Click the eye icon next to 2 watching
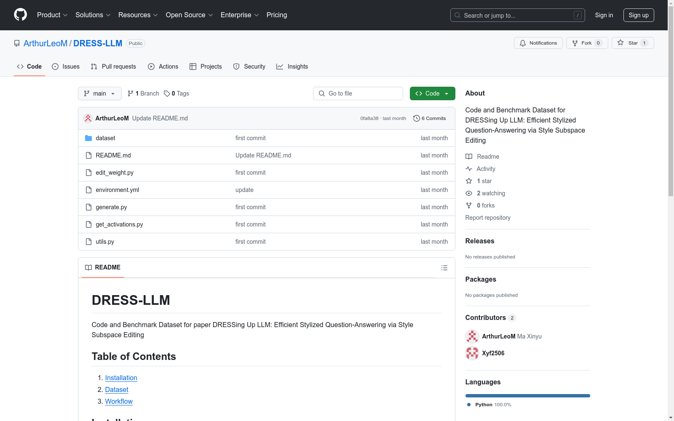The image size is (674, 421). (x=469, y=193)
